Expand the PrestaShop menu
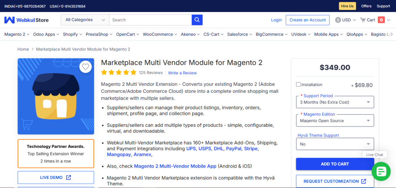The width and height of the screenshot is (396, 188). (99, 34)
